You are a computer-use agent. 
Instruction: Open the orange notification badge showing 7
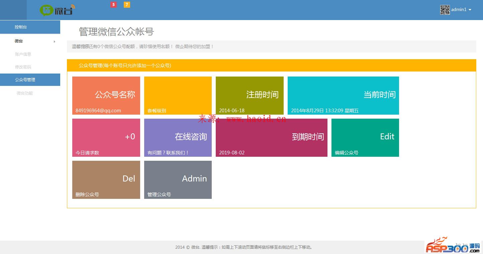(127, 5)
